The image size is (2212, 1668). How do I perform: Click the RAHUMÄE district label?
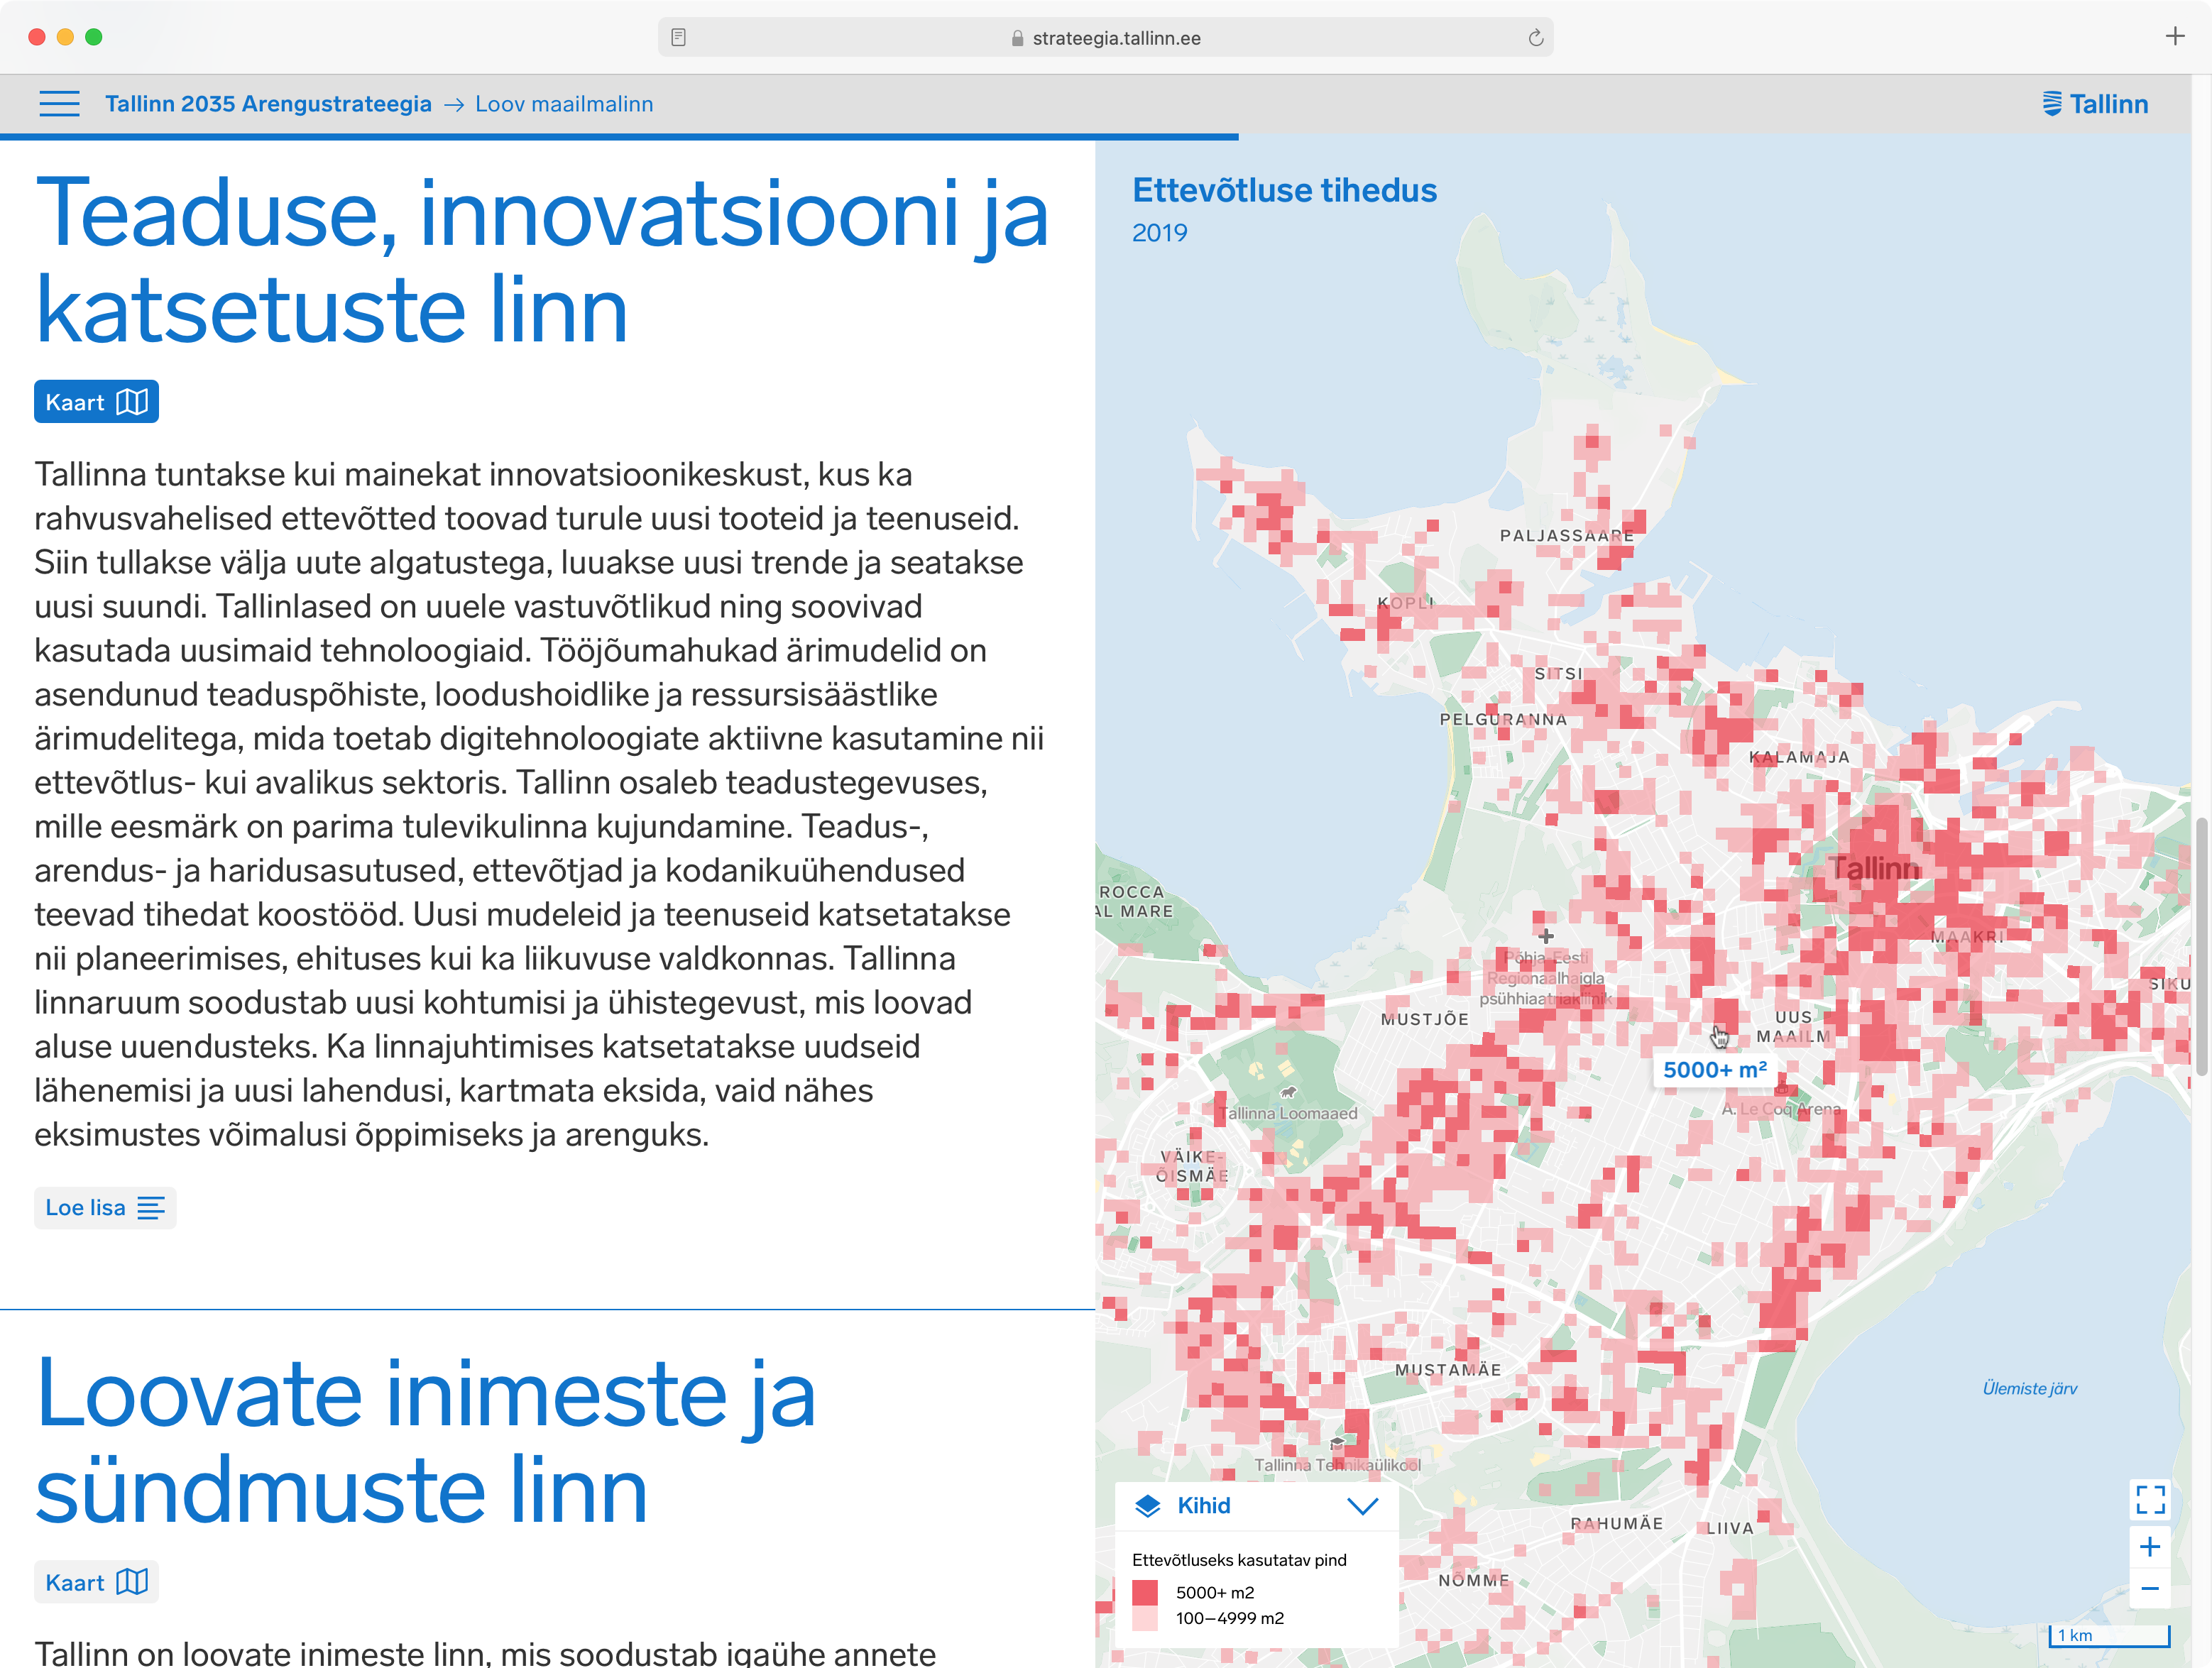point(1616,1523)
